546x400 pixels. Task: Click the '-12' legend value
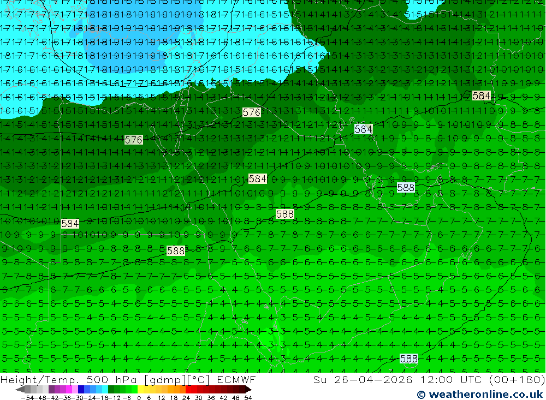tap(114, 398)
